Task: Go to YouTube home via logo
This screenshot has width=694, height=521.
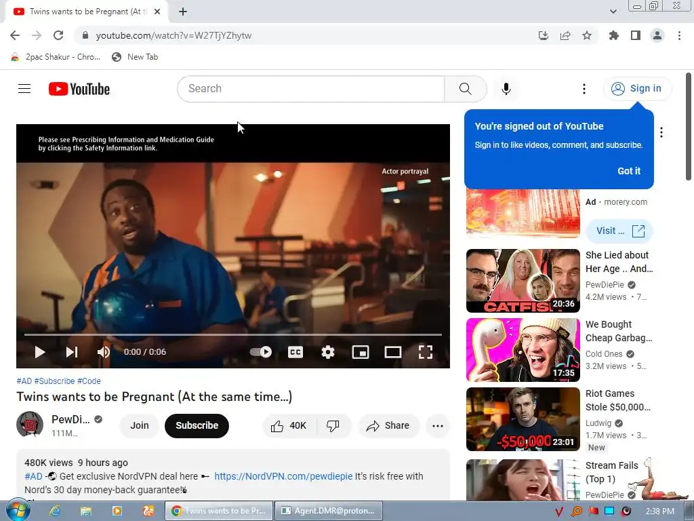Action: (79, 89)
